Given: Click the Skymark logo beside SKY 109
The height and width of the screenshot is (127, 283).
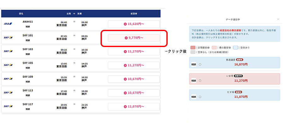Looking at the screenshot, I should coord(8,79).
